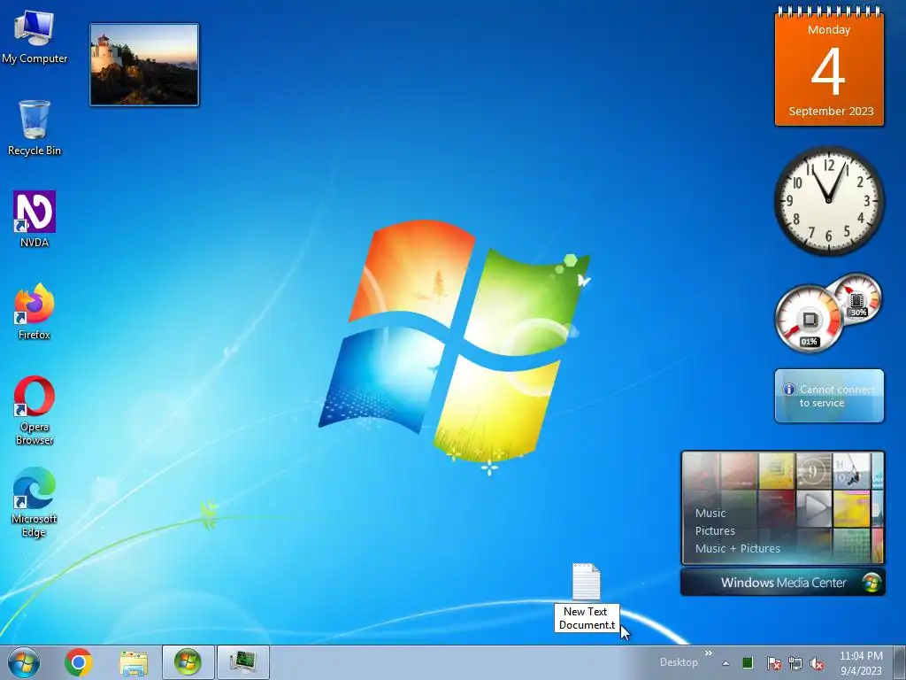Click the Show Desktop button at taskbar end
Viewport: 906px width, 680px height.
(x=899, y=662)
